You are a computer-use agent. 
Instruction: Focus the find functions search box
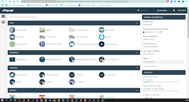(74, 17)
